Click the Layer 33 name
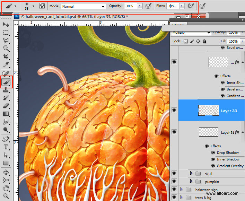 pos(229,111)
